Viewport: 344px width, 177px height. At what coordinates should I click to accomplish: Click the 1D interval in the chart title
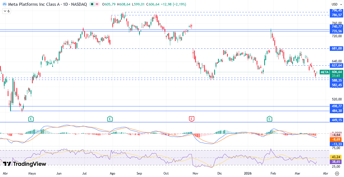point(65,4)
